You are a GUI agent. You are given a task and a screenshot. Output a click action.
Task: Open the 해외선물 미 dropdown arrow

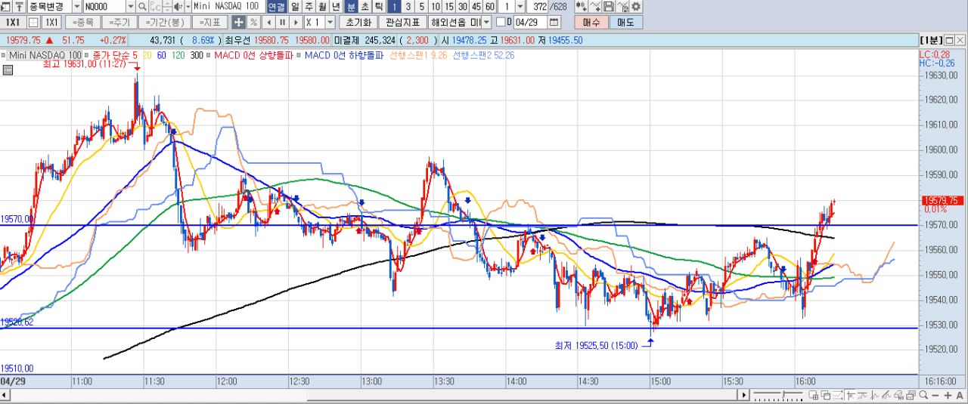pos(486,22)
